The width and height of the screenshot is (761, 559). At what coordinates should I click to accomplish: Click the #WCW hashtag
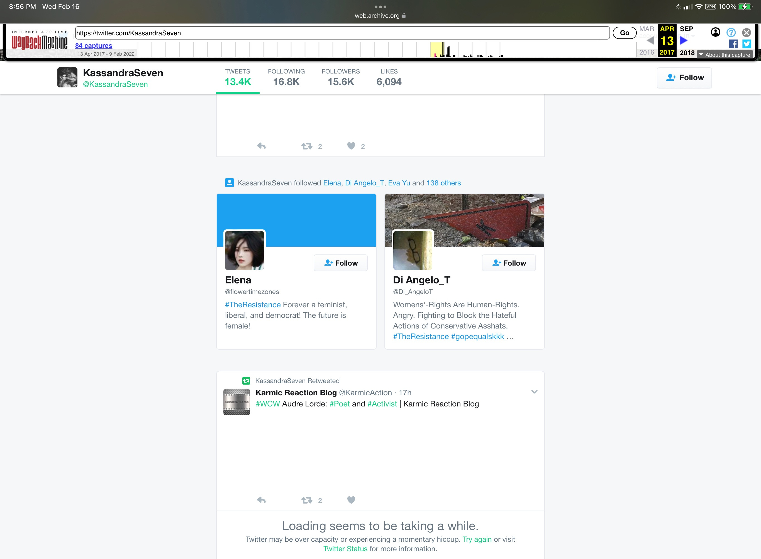pos(268,404)
